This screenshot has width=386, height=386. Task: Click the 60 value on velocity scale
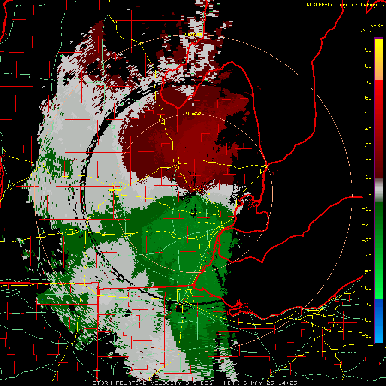368,97
